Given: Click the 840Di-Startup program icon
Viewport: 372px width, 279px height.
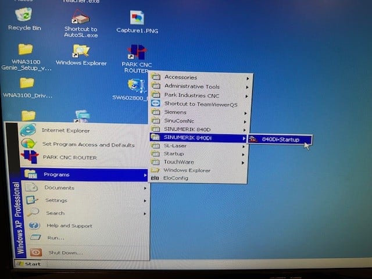Looking at the screenshot, I should pos(253,139).
